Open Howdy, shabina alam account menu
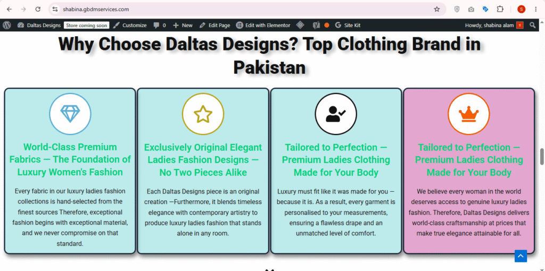Image resolution: width=545 pixels, height=271 pixels. (494, 26)
